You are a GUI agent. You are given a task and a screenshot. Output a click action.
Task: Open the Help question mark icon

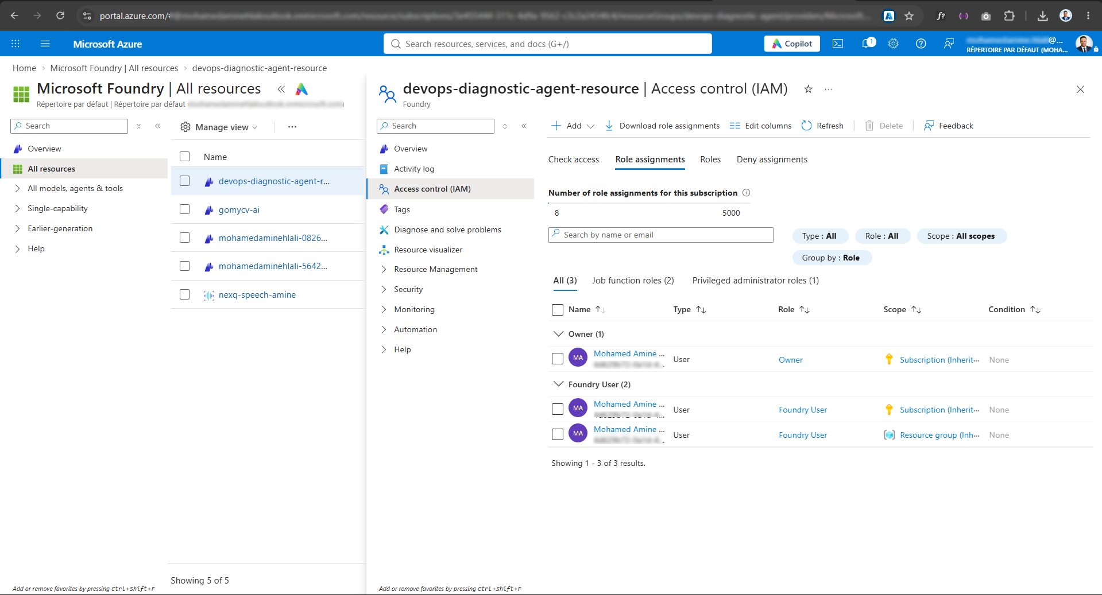921,44
